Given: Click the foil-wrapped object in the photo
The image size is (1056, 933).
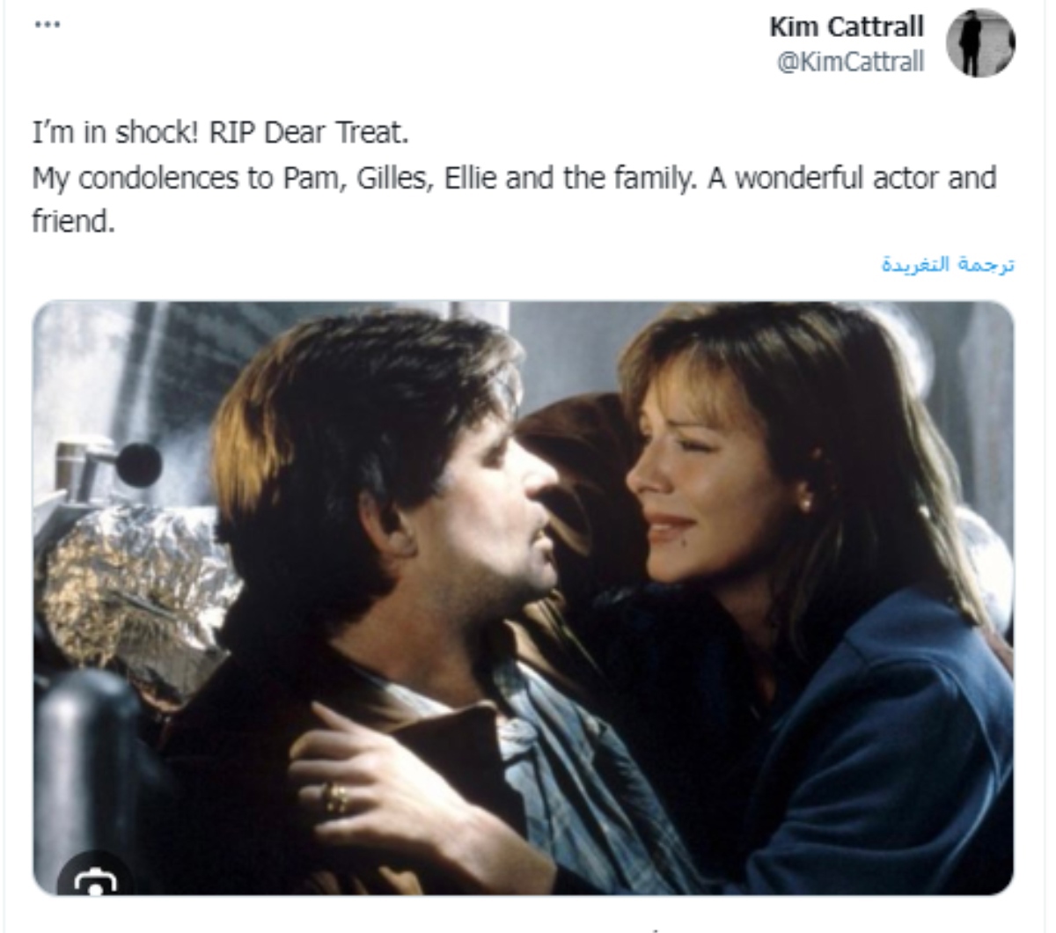Looking at the screenshot, I should click(x=128, y=581).
